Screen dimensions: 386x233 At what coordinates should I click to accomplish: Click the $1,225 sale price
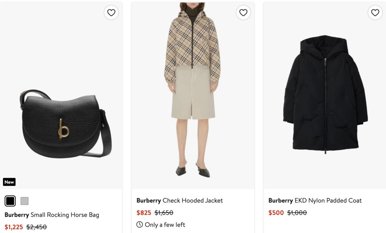(14, 227)
